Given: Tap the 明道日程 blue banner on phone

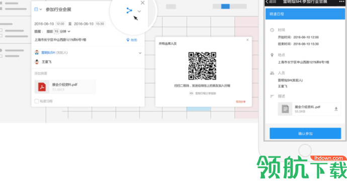Looking at the screenshot, I should coord(305,14).
